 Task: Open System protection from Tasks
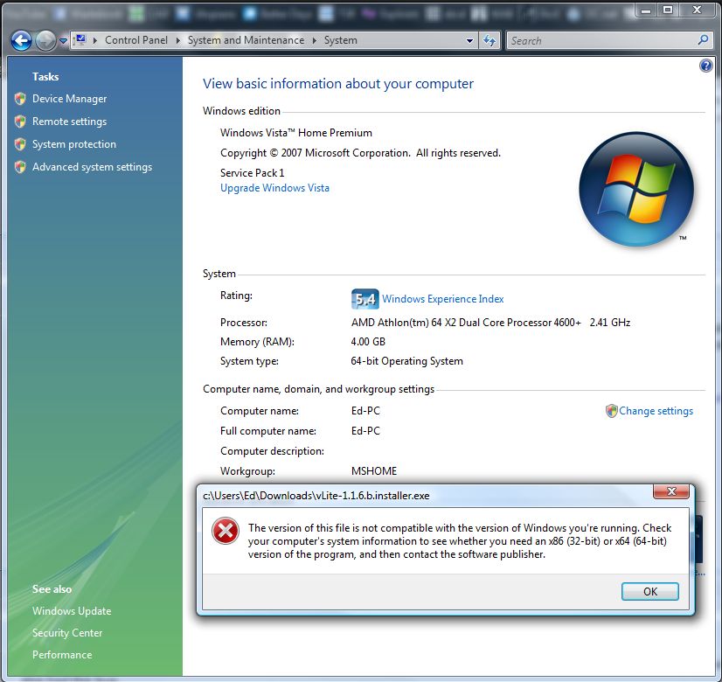[x=74, y=144]
